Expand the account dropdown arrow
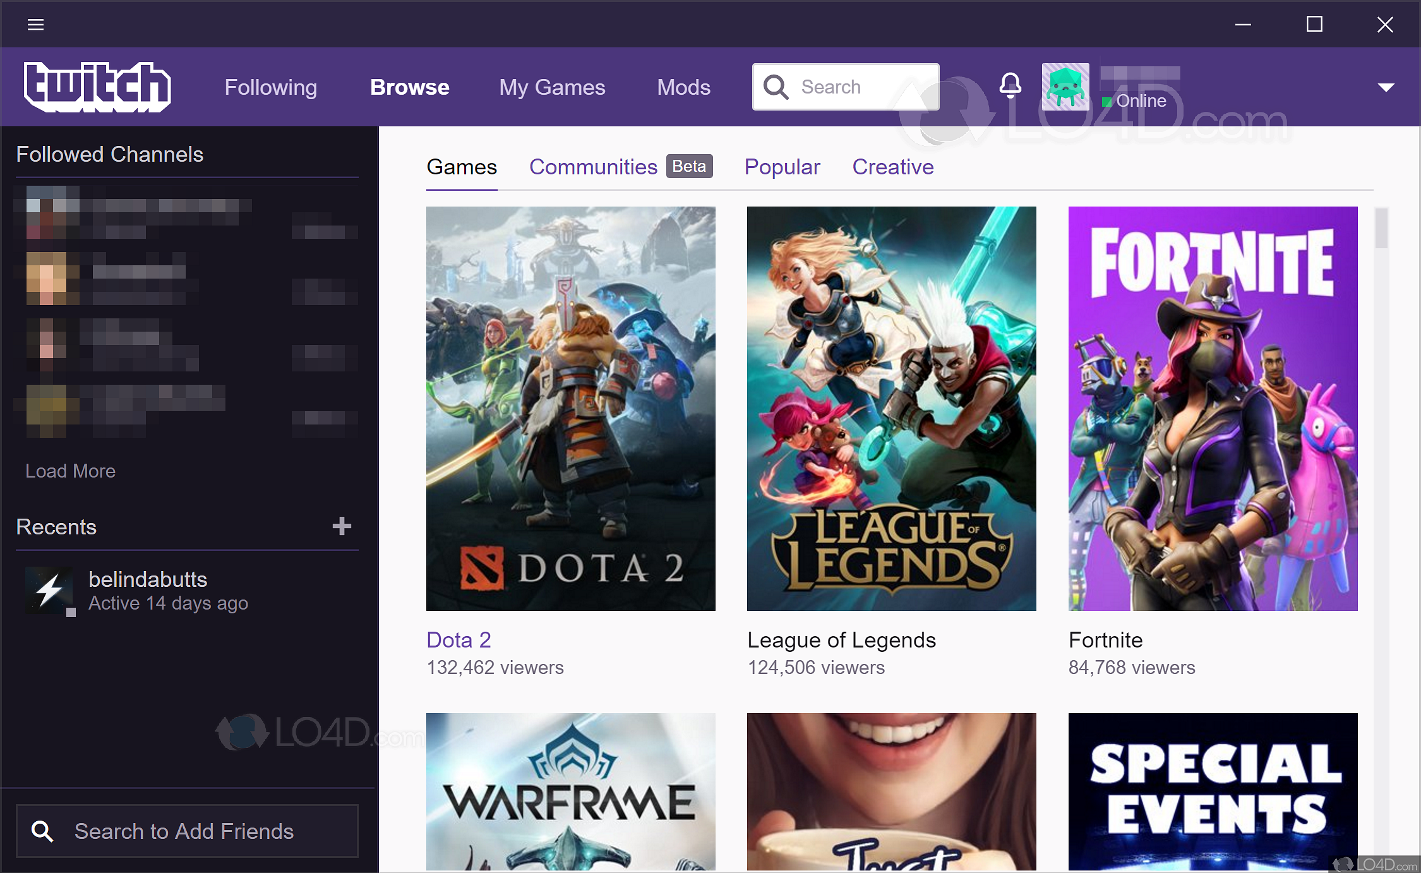 click(x=1386, y=88)
